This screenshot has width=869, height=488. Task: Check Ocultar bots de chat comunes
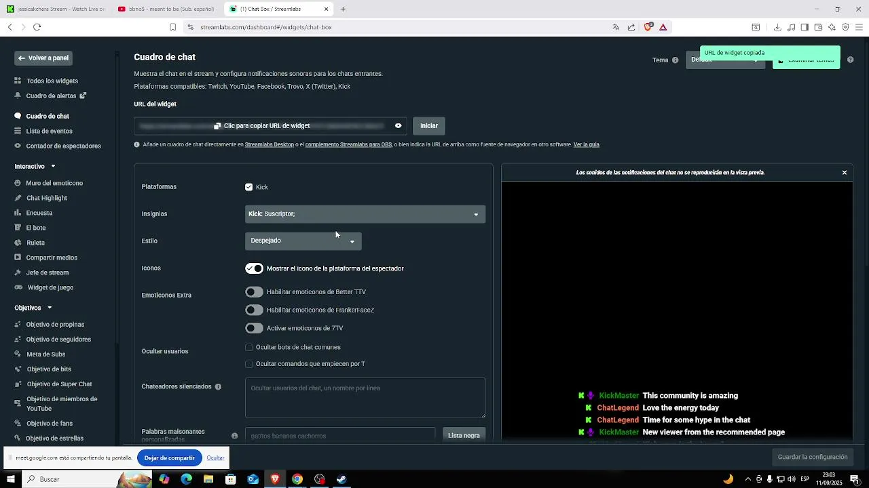(248, 348)
